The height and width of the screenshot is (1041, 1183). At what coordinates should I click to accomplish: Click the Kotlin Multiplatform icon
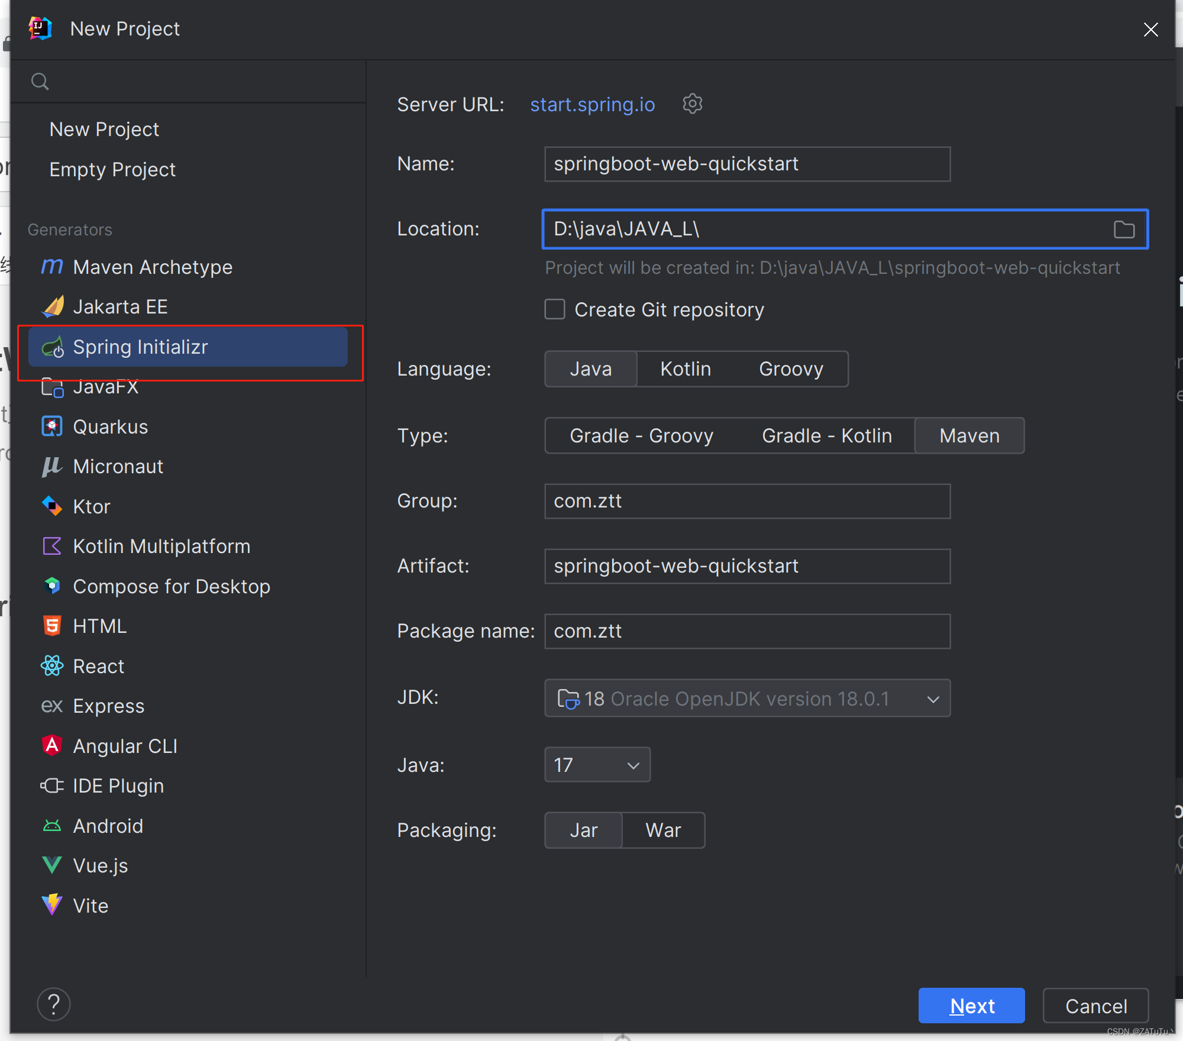pyautogui.click(x=52, y=546)
